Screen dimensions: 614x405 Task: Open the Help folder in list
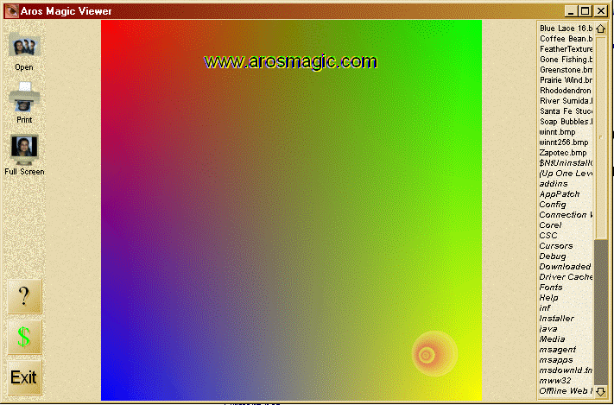click(x=548, y=298)
